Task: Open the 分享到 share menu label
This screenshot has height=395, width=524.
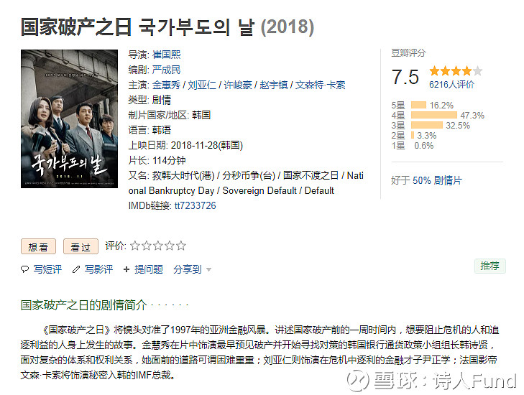Action: click(187, 269)
